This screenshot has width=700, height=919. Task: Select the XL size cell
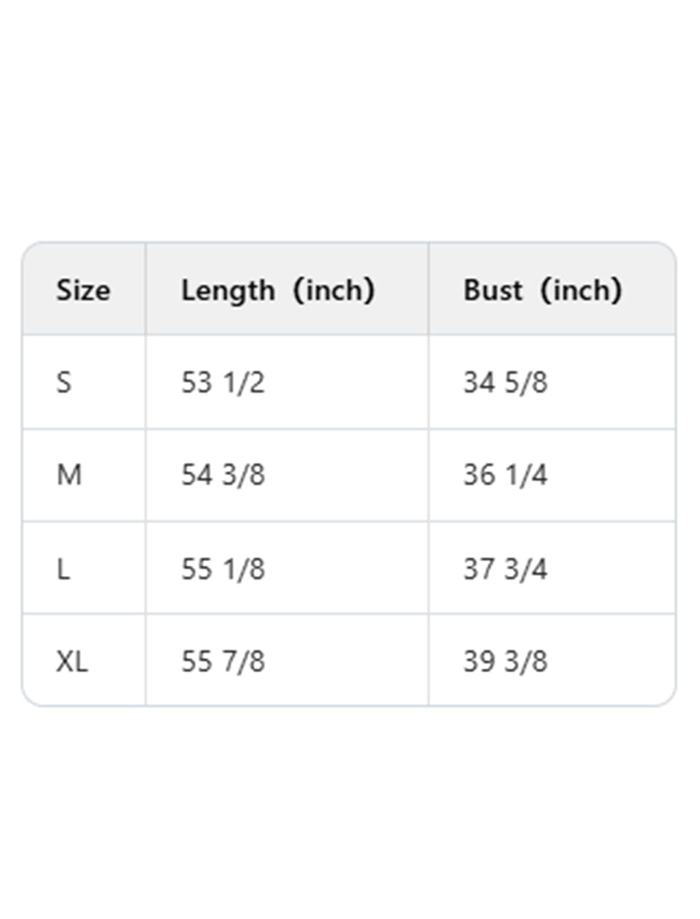[72, 662]
